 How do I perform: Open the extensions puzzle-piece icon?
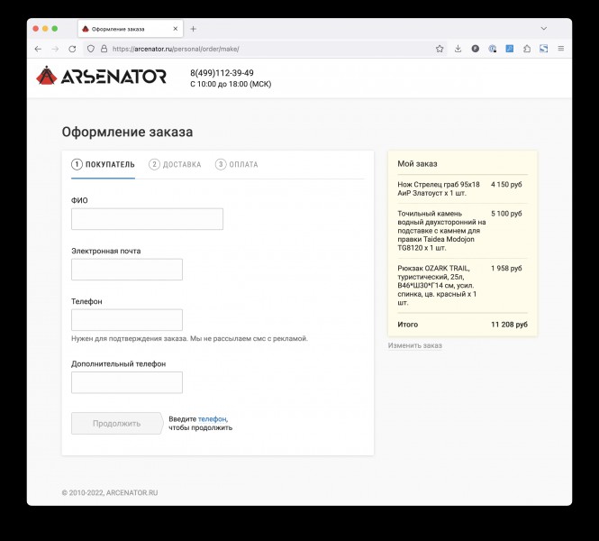[x=527, y=49]
